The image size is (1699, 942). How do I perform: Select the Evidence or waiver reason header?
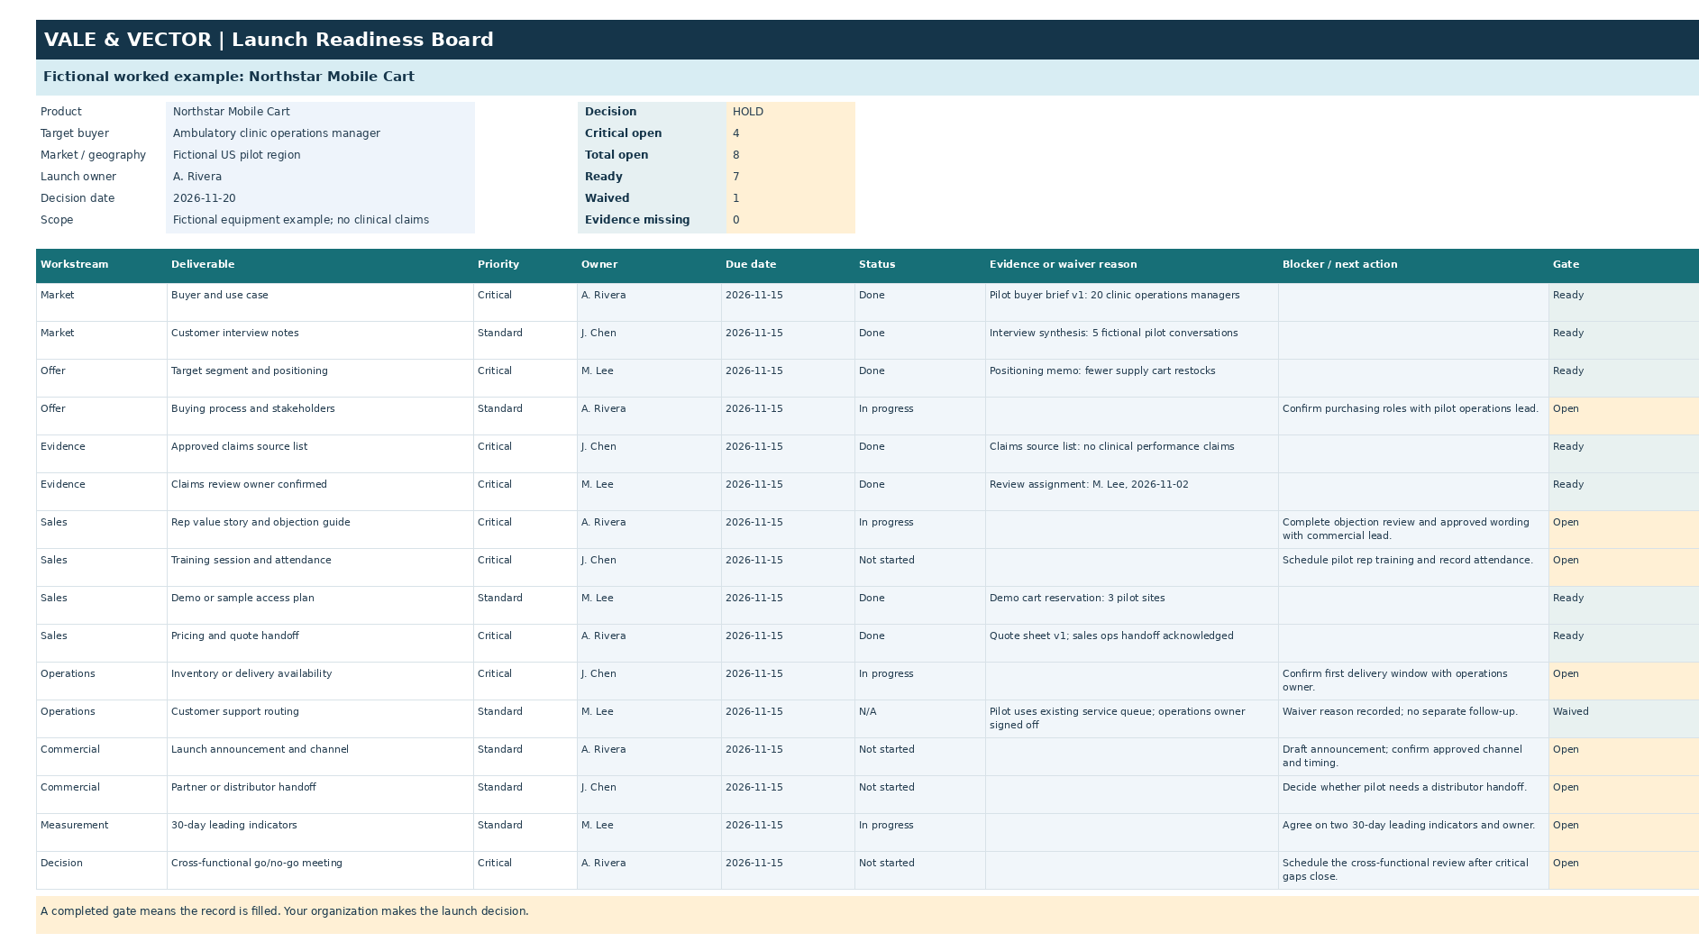tap(1131, 265)
